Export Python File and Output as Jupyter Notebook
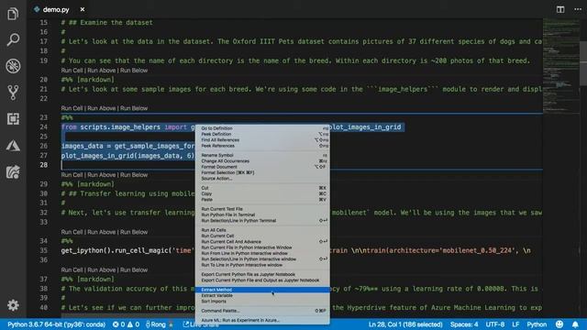Viewport: 587px width, 330px height. click(262, 280)
